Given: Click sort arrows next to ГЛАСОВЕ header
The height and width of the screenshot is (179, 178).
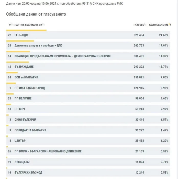Looking at the screenshot, I should coord(145,25).
